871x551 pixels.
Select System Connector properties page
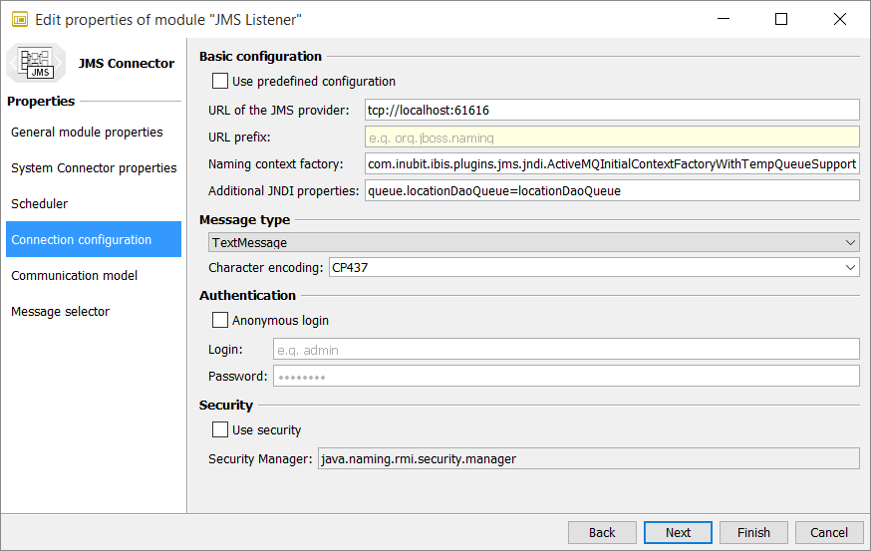click(94, 168)
